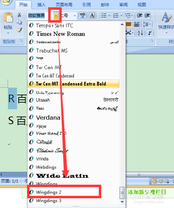This screenshot has height=208, width=174.
Task: Apply bullet list formatting
Action: [x=104, y=16]
